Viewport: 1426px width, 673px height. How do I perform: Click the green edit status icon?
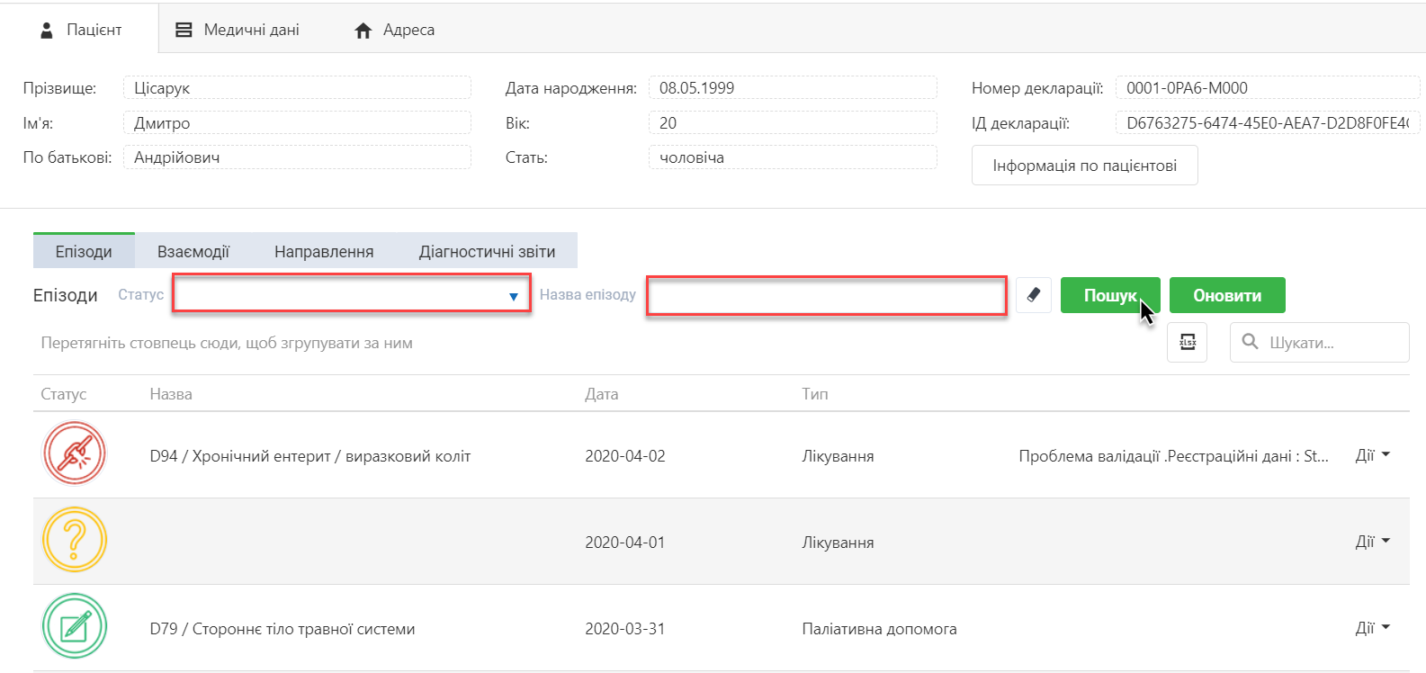(75, 626)
